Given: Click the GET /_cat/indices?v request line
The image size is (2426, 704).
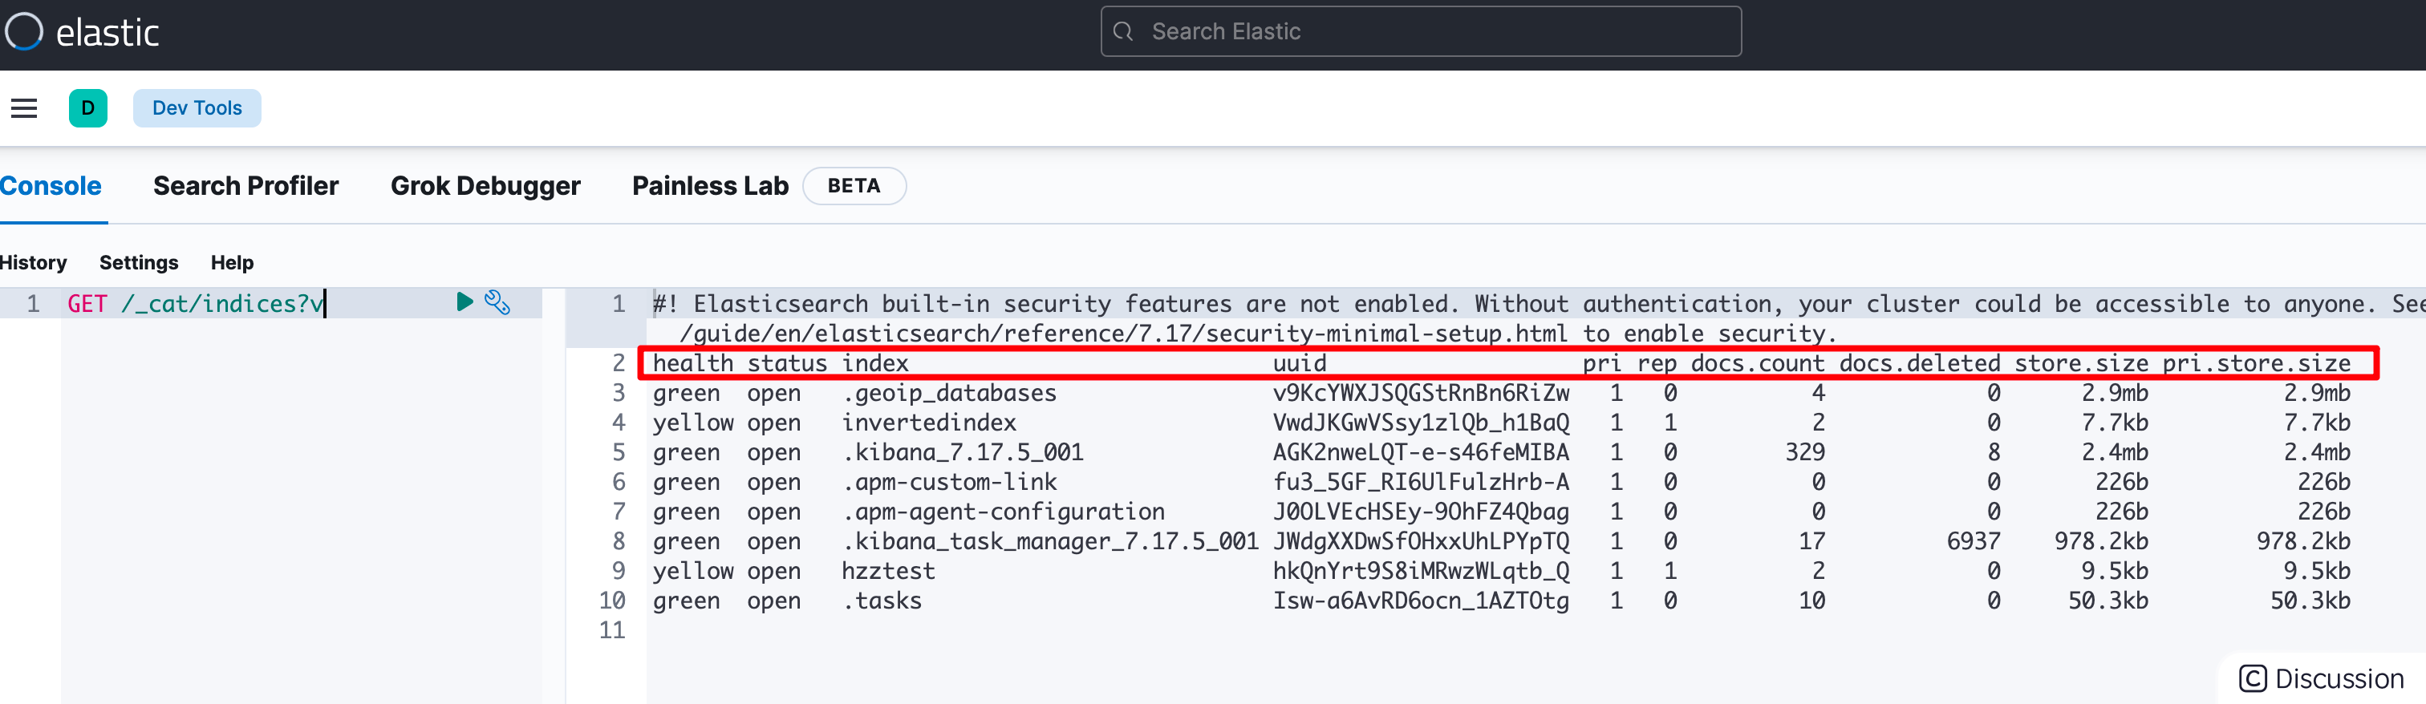Looking at the screenshot, I should (196, 303).
